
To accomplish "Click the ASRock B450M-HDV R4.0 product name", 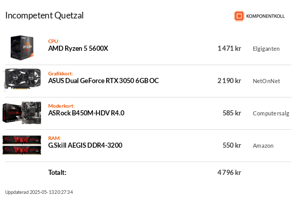I will 86,113.
